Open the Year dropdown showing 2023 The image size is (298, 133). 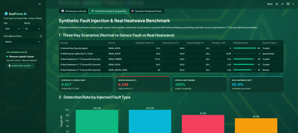coord(12,29)
